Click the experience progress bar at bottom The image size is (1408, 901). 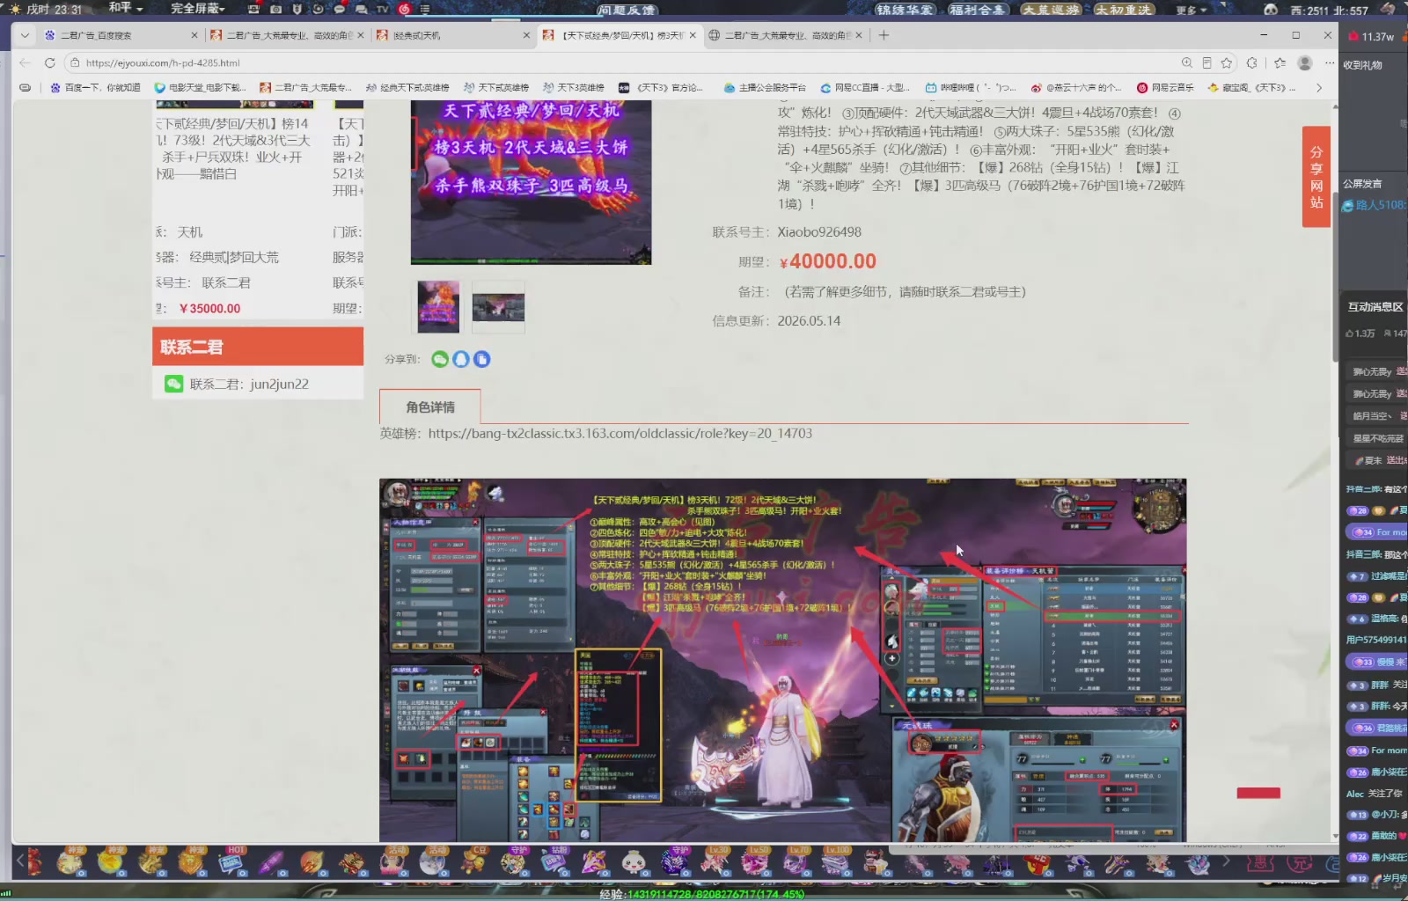702,894
